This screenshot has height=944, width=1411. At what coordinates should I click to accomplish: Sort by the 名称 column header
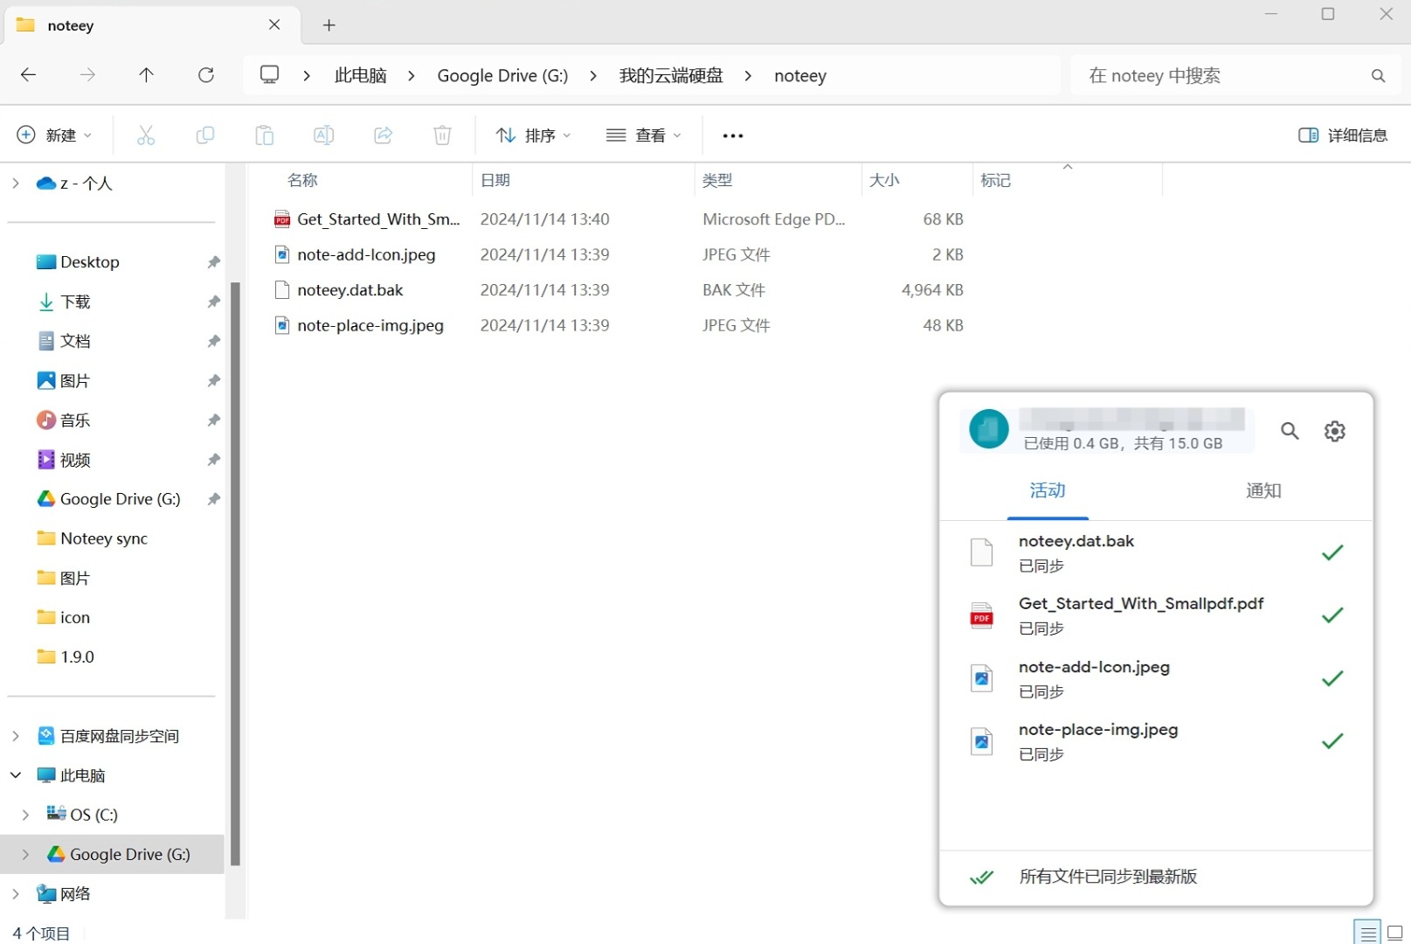pos(302,180)
